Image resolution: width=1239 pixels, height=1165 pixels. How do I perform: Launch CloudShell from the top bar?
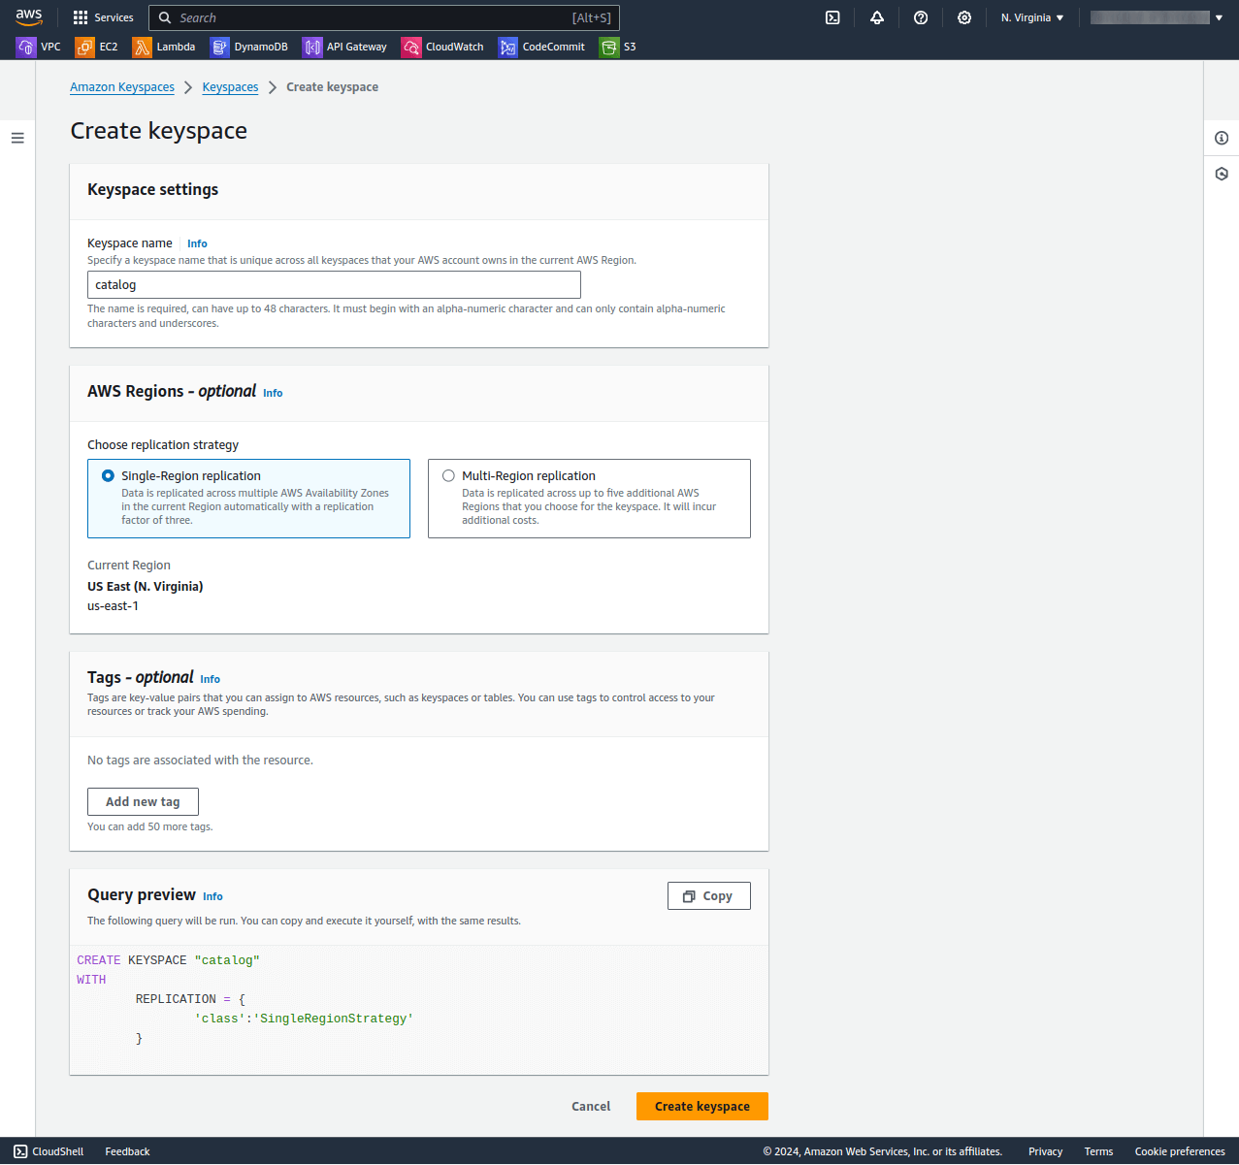coord(831,16)
